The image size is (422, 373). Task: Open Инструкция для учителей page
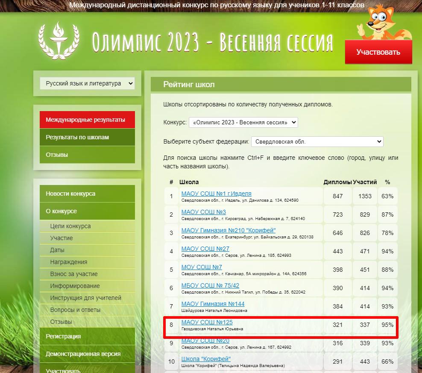tap(86, 298)
